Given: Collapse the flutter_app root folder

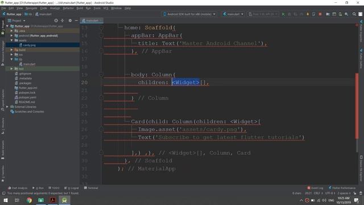Looking at the screenshot, I should point(7,26).
